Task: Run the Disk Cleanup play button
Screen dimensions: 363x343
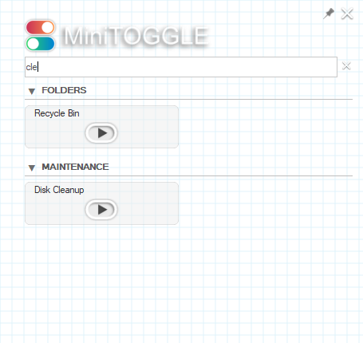Action: pos(101,210)
